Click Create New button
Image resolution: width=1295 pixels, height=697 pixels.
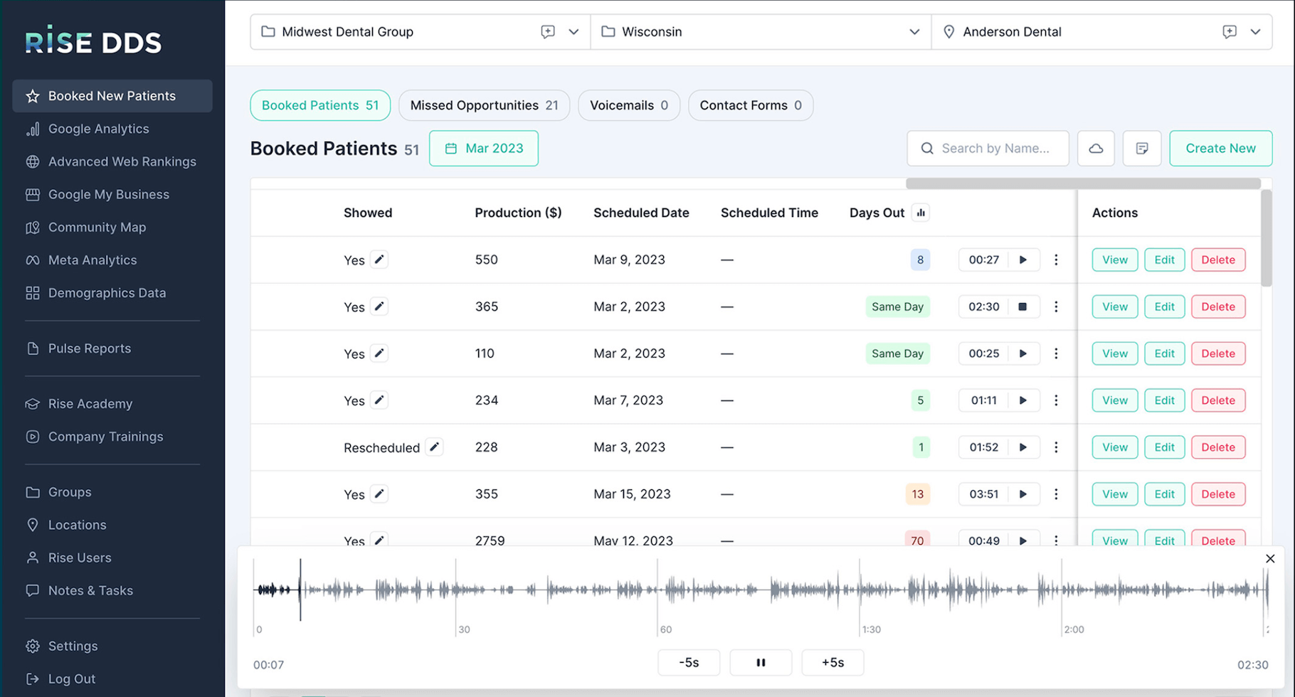tap(1221, 149)
